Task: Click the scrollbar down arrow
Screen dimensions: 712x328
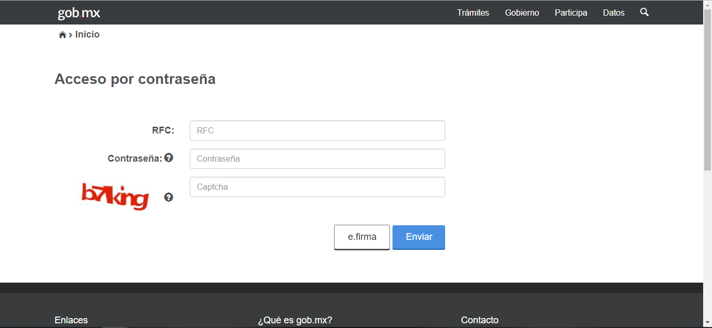Action: (707, 323)
